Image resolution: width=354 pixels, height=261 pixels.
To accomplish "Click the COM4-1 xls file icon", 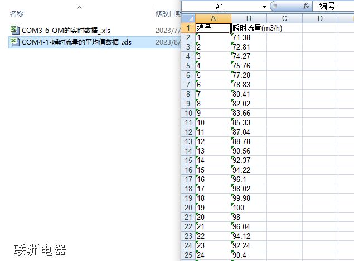I will pos(14,42).
